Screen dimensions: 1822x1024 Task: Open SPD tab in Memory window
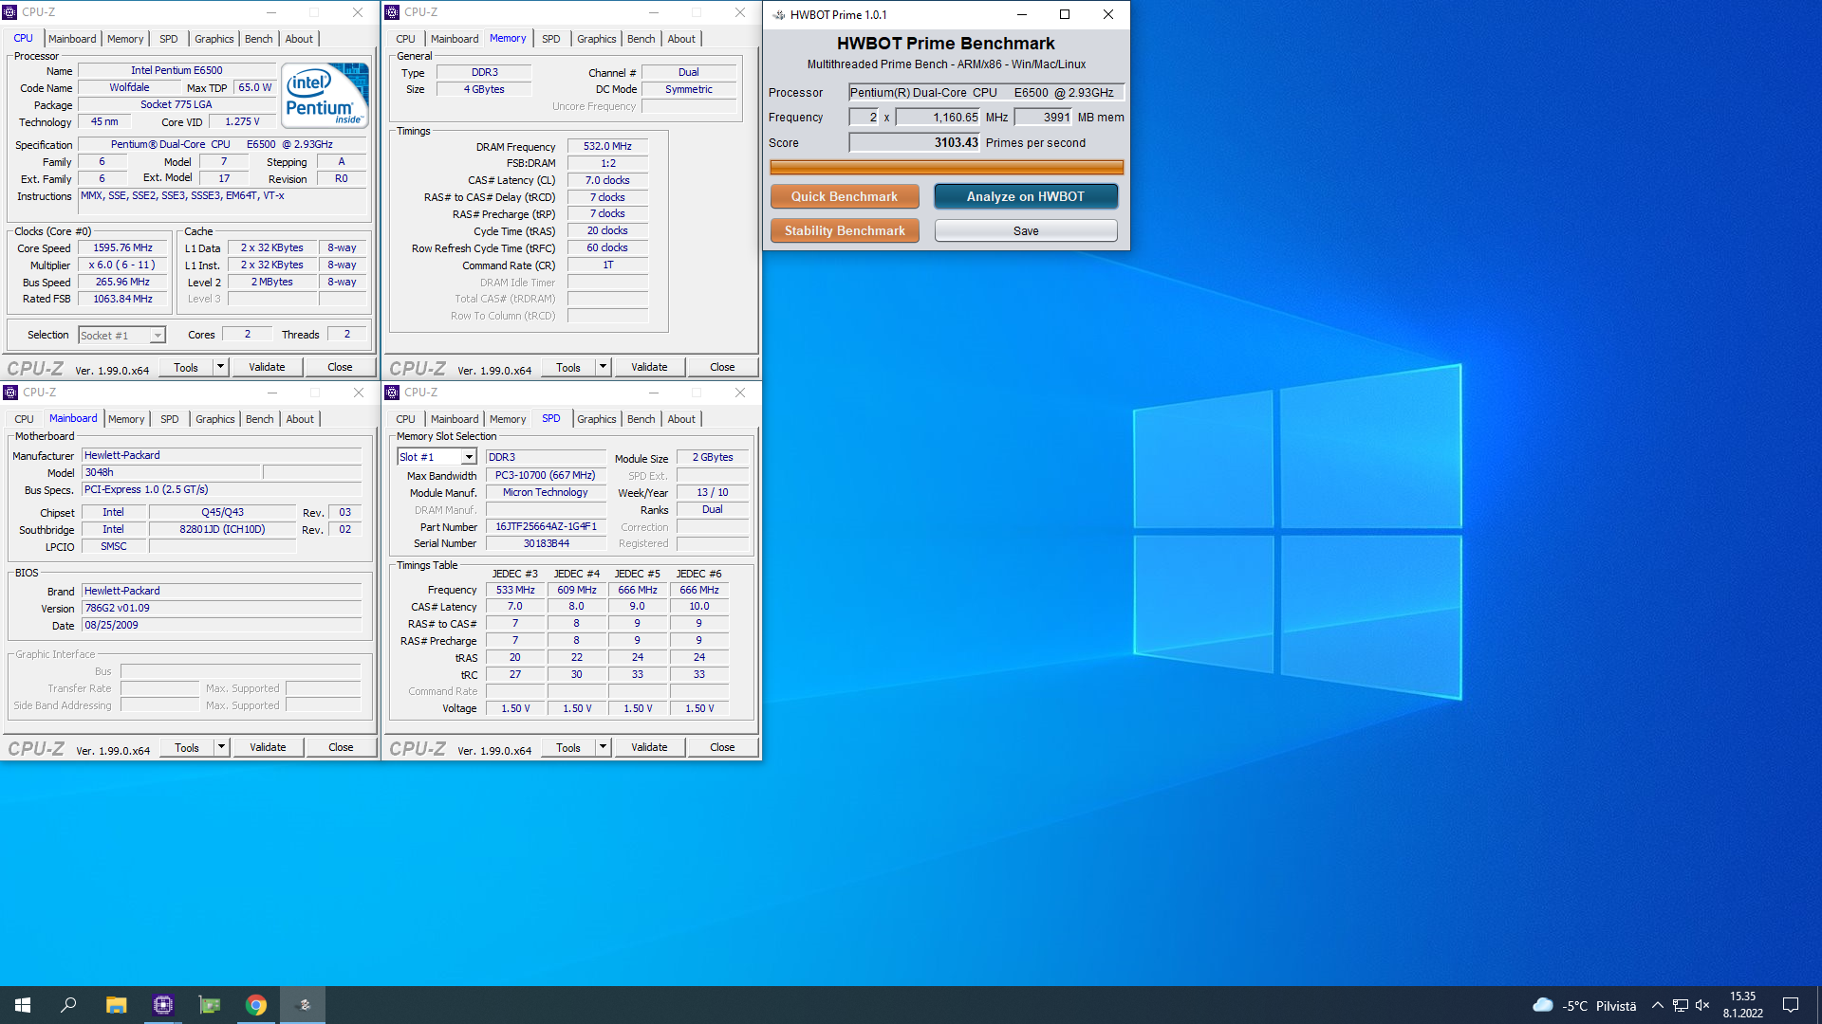pos(550,39)
